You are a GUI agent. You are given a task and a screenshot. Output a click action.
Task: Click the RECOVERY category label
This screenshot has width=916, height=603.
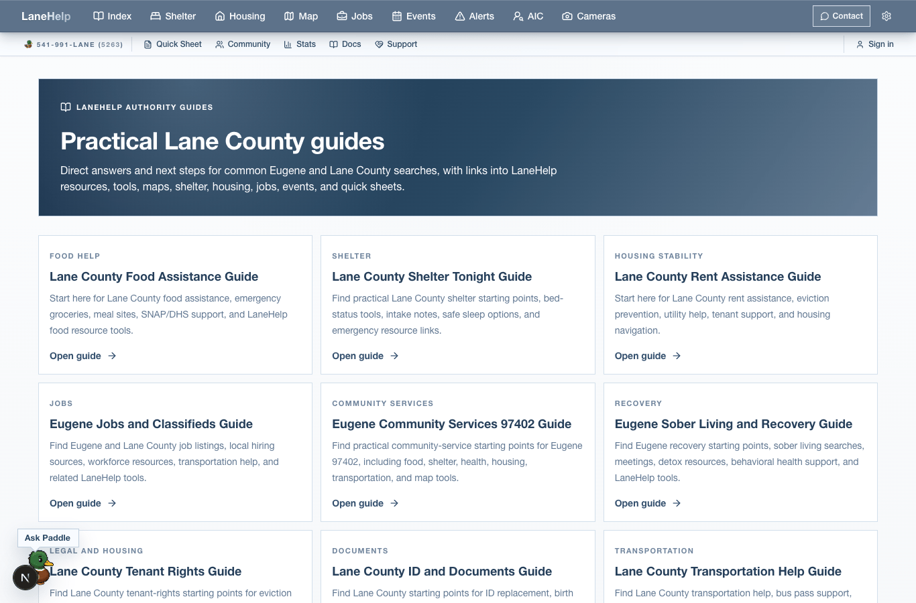point(638,403)
